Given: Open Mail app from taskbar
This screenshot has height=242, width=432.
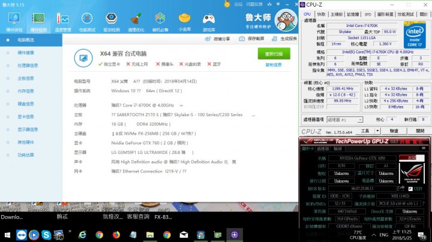Looking at the screenshot, I should [x=184, y=235].
